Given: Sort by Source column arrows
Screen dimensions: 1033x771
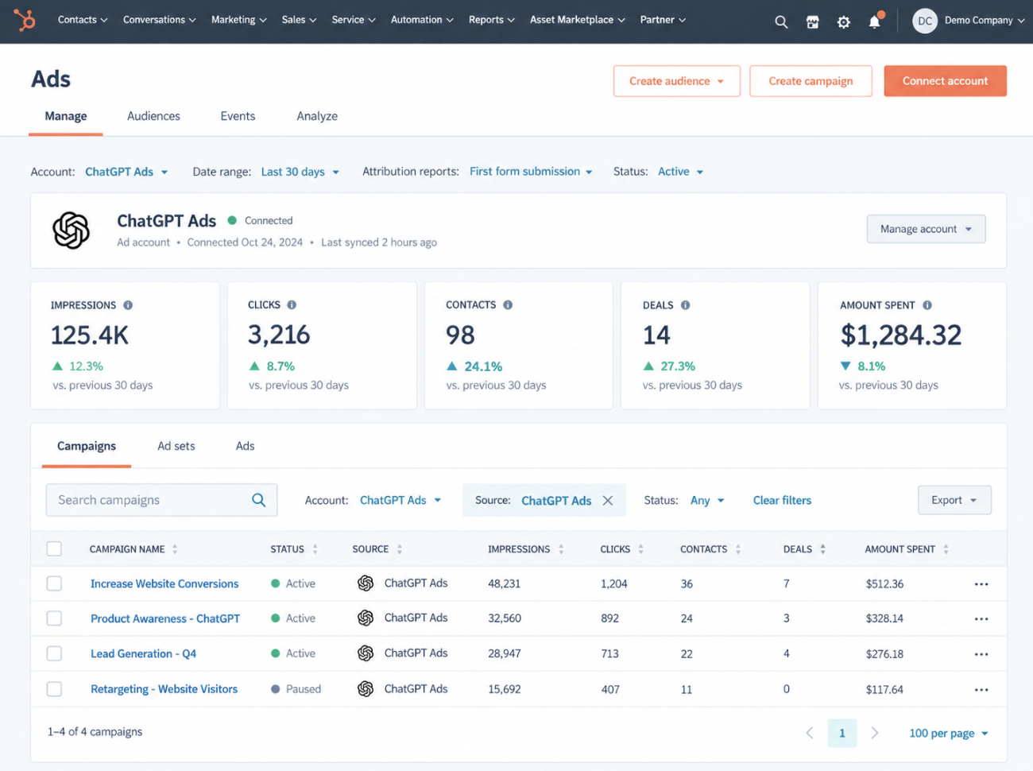Looking at the screenshot, I should [400, 549].
